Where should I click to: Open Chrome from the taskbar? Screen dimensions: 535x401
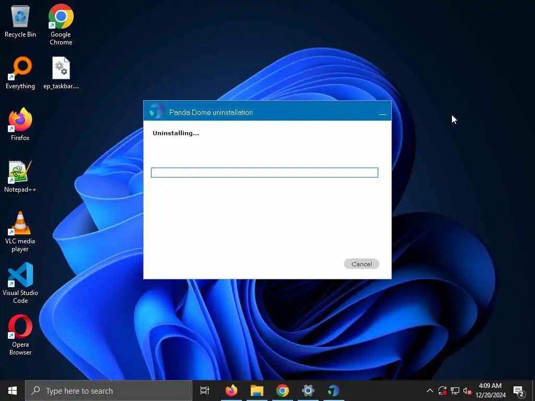[x=283, y=391]
